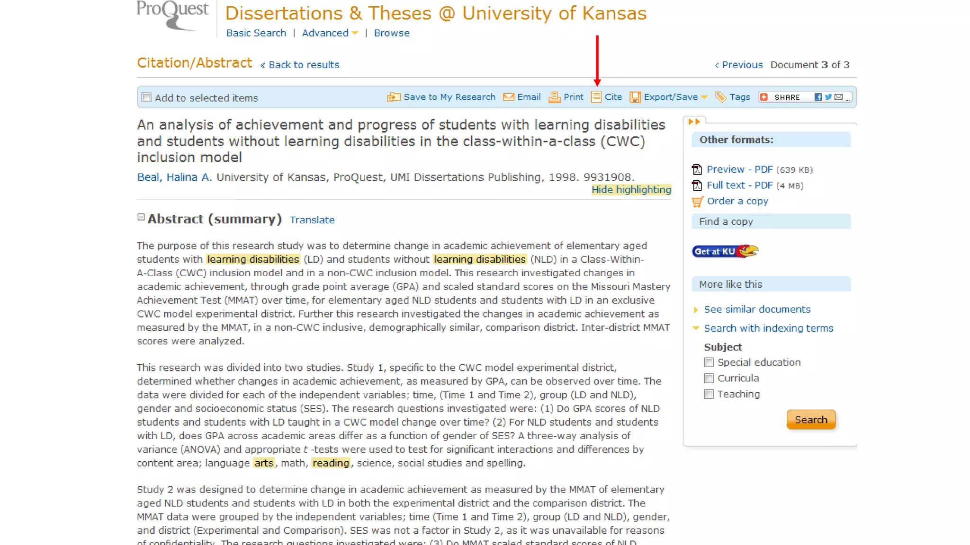Click the Tags label icon
Image resolution: width=970 pixels, height=545 pixels.
click(720, 97)
